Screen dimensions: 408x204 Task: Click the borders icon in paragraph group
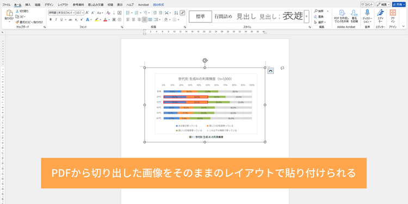click(x=175, y=20)
